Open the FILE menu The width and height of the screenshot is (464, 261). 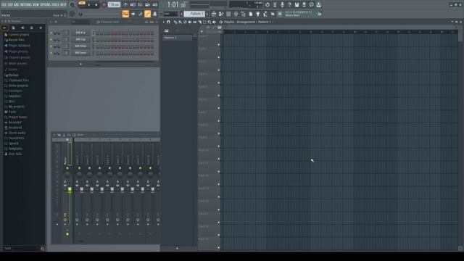point(4,5)
